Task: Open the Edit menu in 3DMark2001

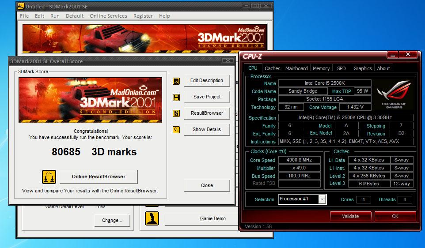Action: 39,16
